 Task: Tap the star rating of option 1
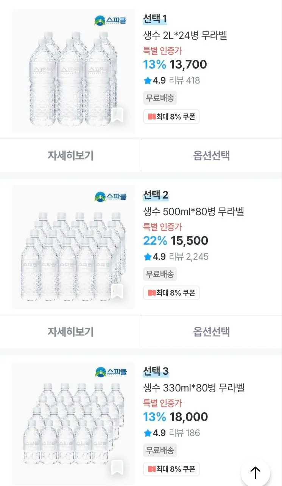click(x=154, y=80)
